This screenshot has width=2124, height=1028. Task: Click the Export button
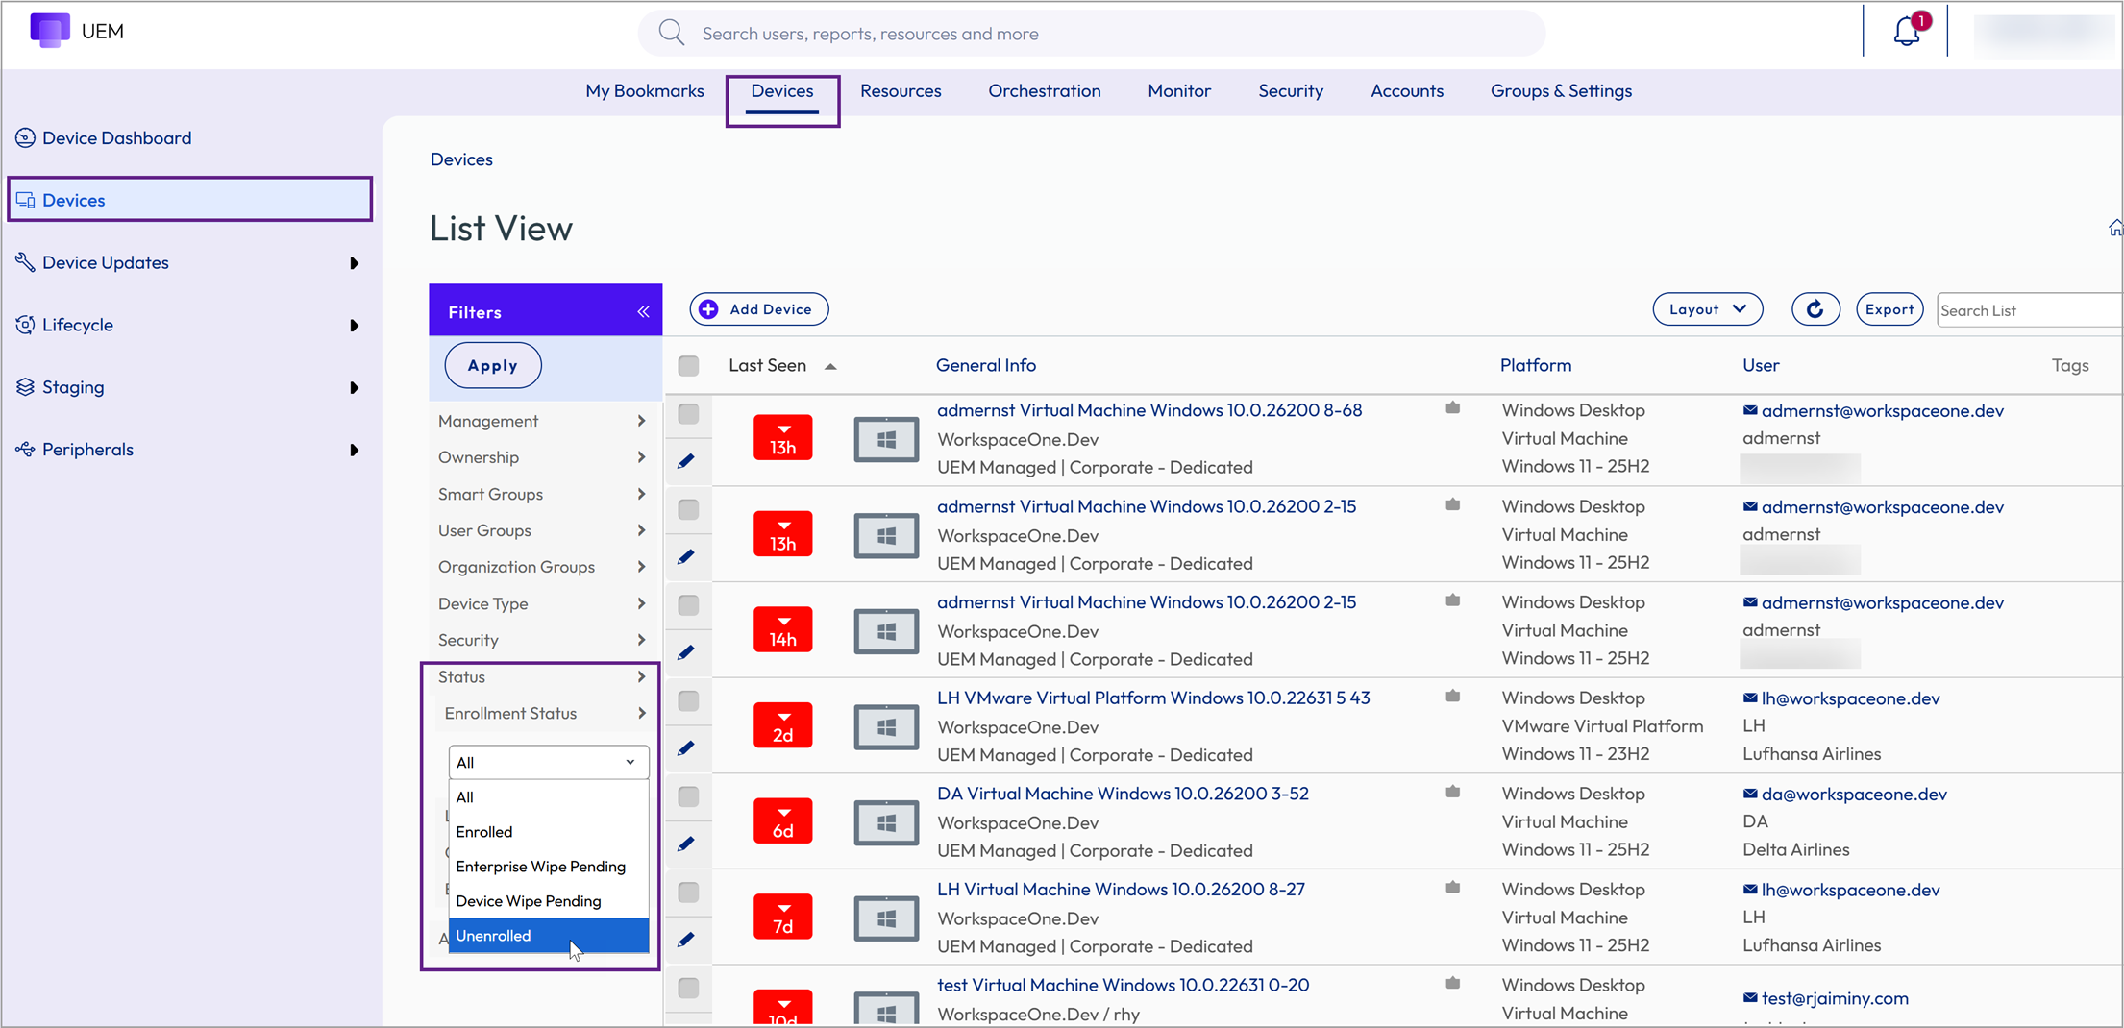[1889, 309]
